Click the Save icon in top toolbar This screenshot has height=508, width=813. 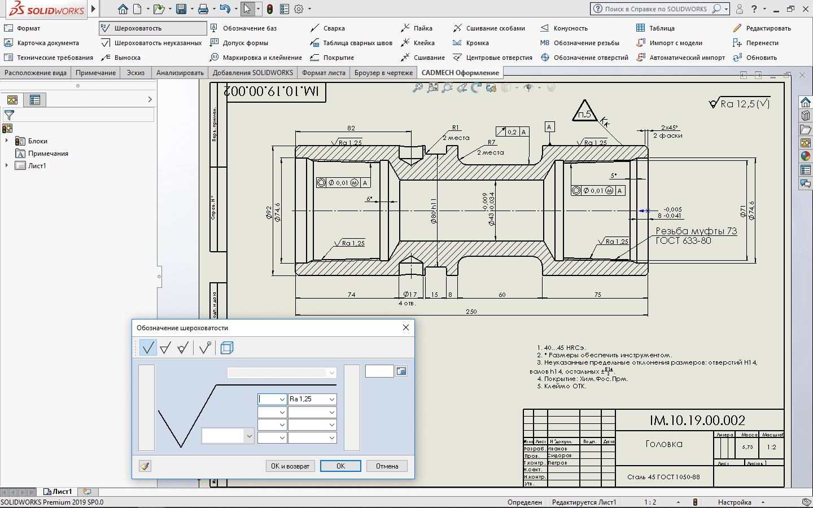tap(181, 9)
